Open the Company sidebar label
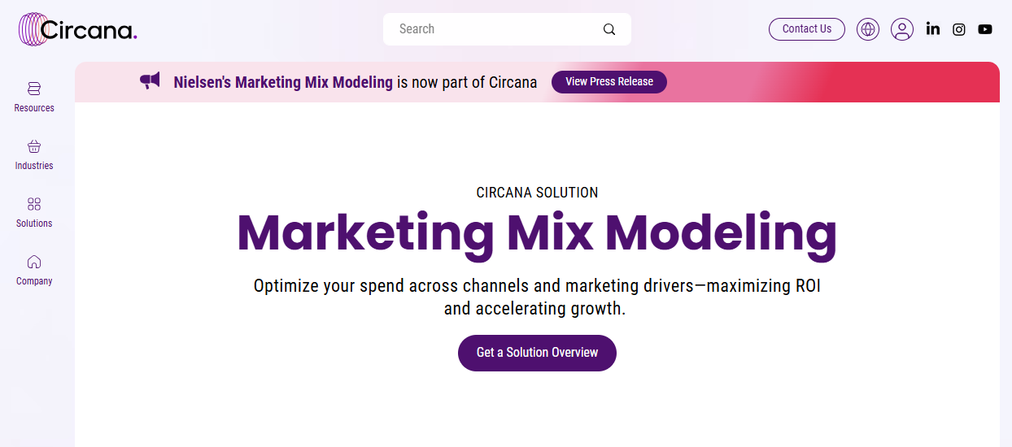The width and height of the screenshot is (1012, 447). 34,281
